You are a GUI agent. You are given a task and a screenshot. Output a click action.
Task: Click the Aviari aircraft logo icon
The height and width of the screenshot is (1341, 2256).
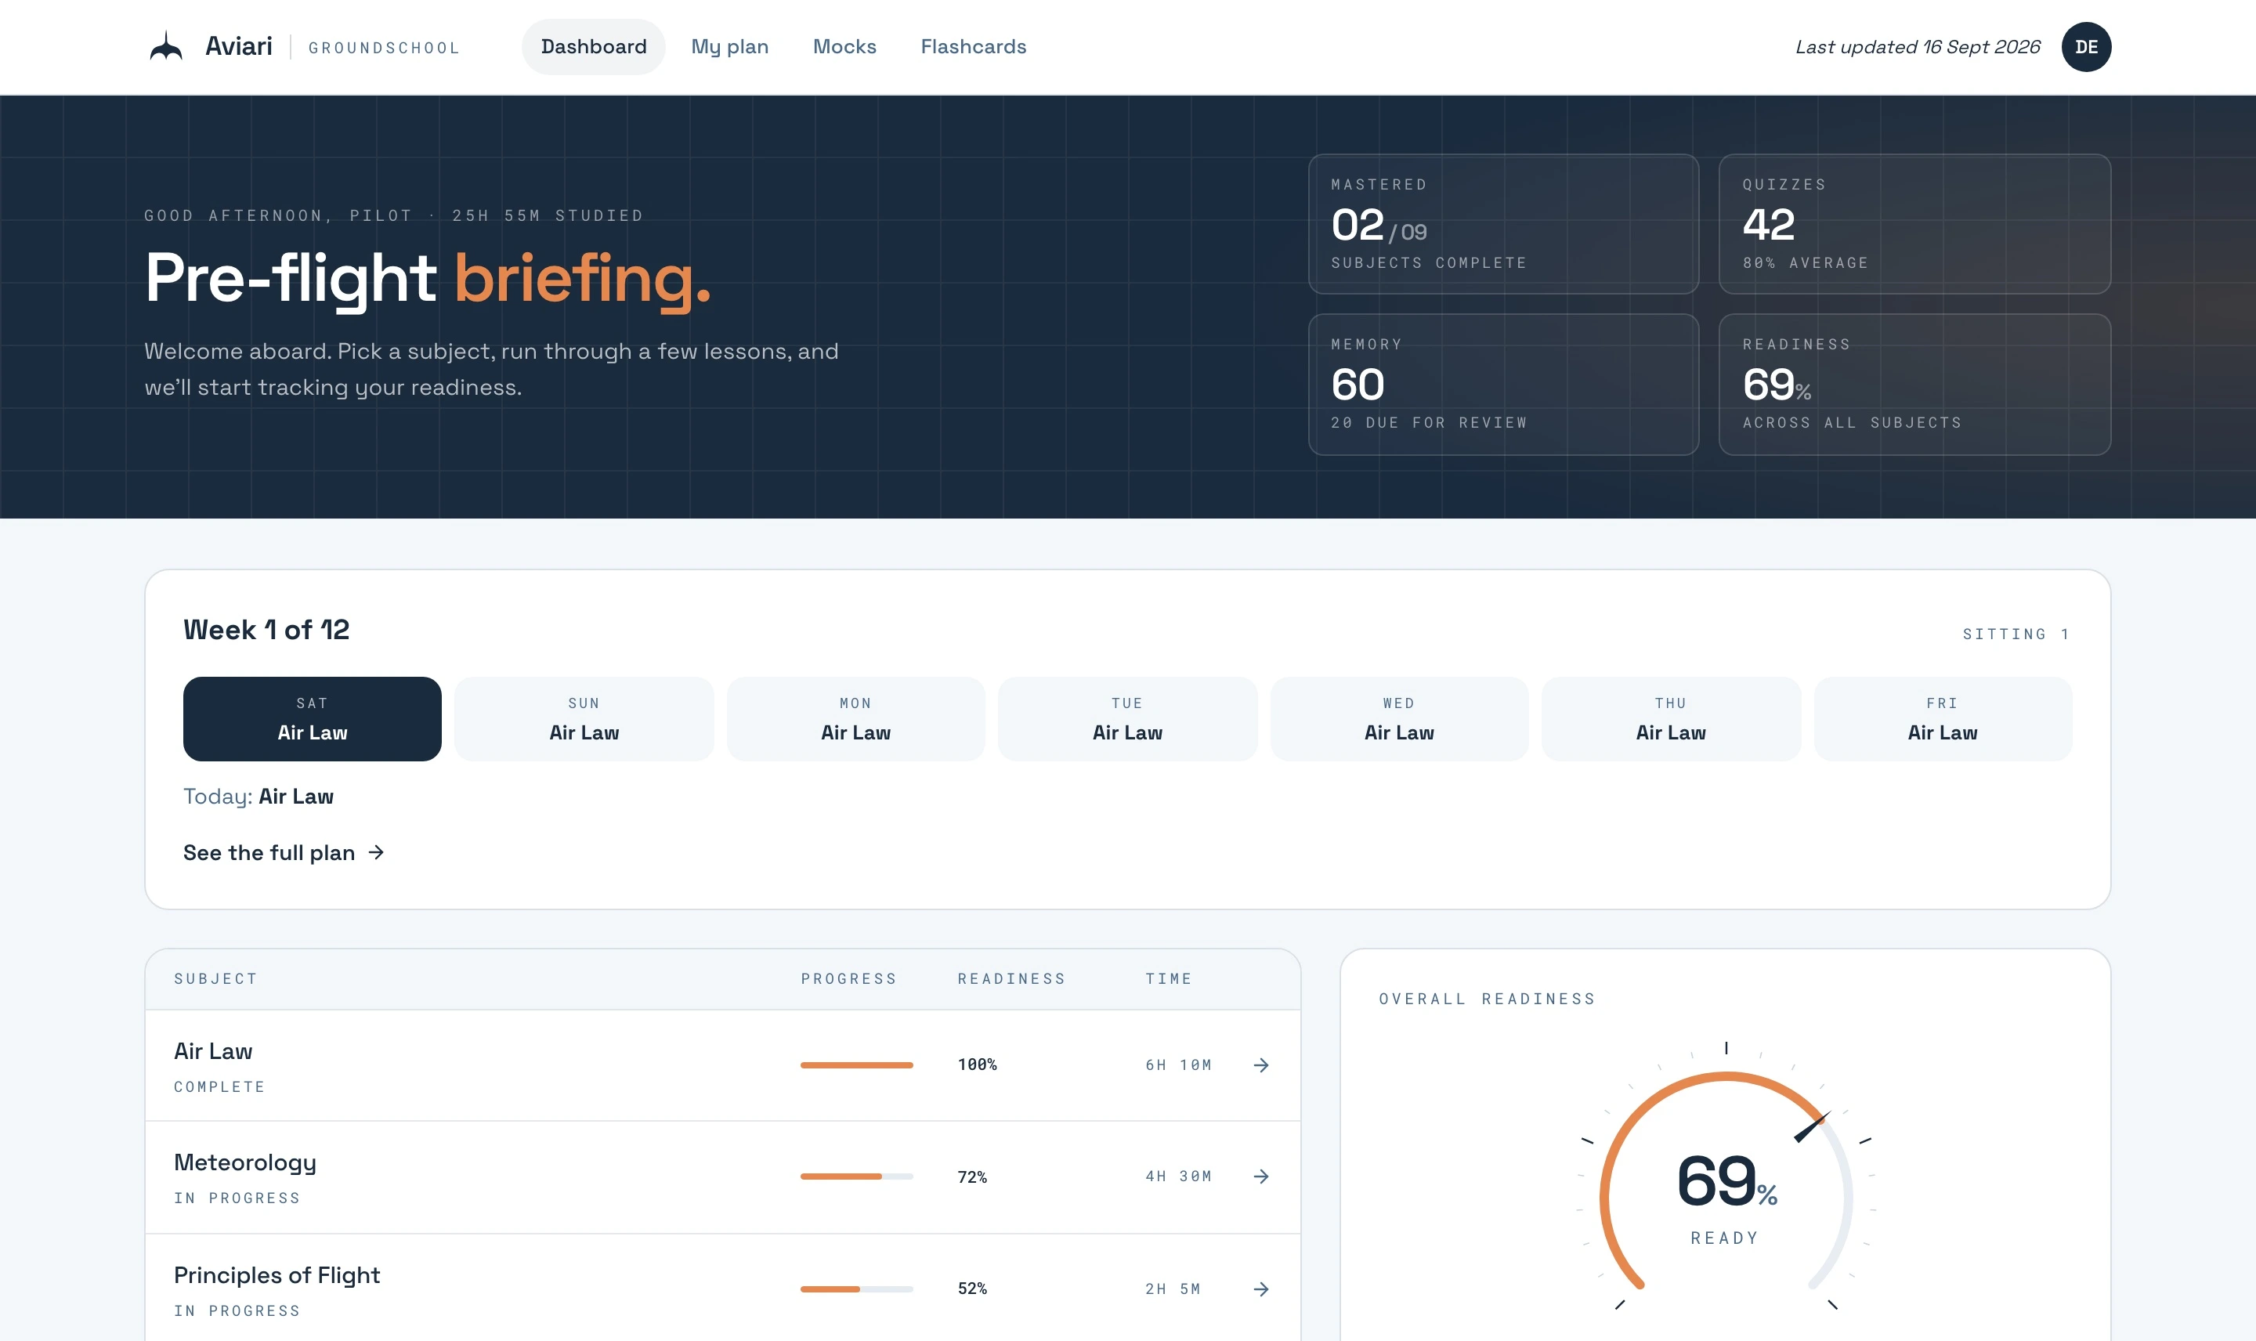pyautogui.click(x=166, y=46)
